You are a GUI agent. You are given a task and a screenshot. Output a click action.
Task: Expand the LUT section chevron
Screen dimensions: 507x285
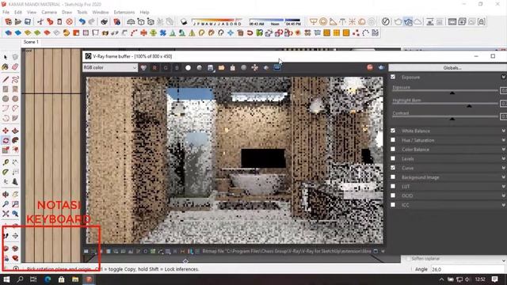click(x=504, y=187)
